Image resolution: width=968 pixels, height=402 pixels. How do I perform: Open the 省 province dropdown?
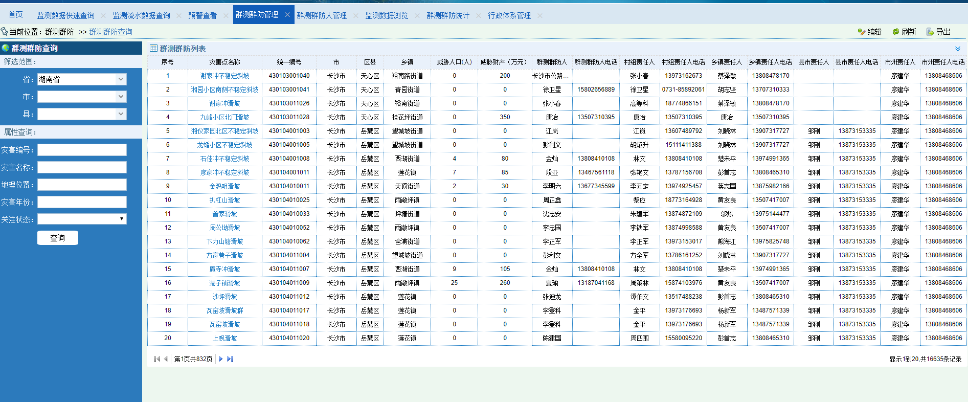[121, 79]
